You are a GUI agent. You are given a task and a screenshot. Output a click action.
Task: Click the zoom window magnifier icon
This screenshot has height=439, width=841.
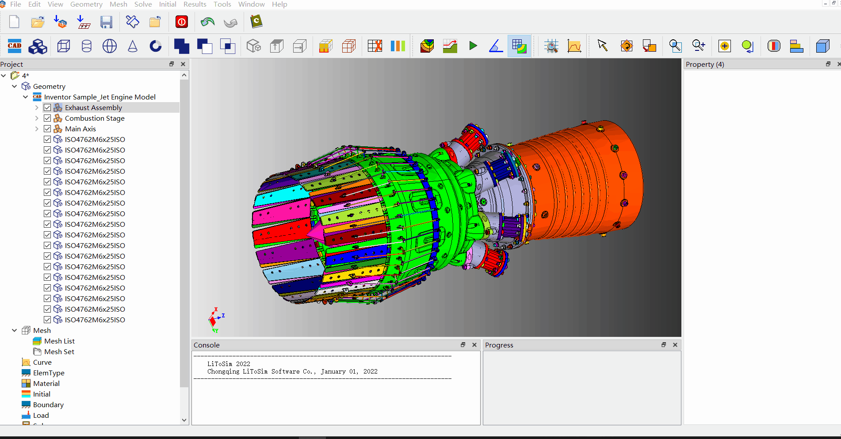coord(675,46)
